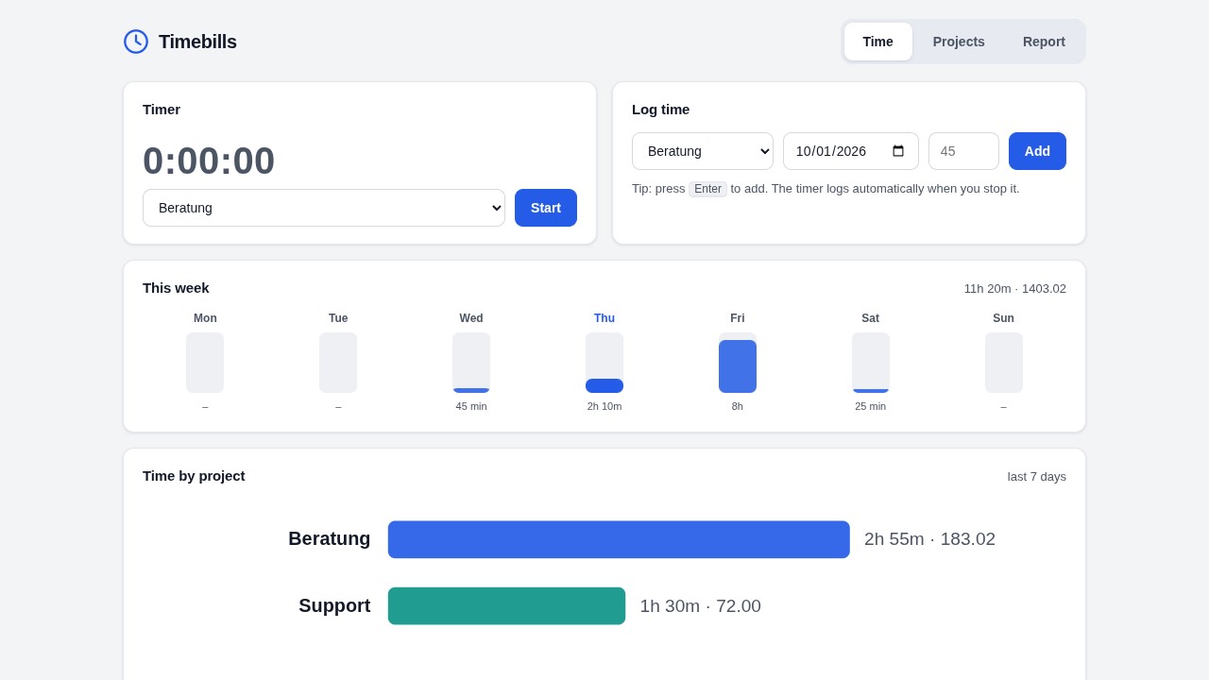This screenshot has width=1209, height=680.
Task: Click the empty Monday bar
Action: 205,363
